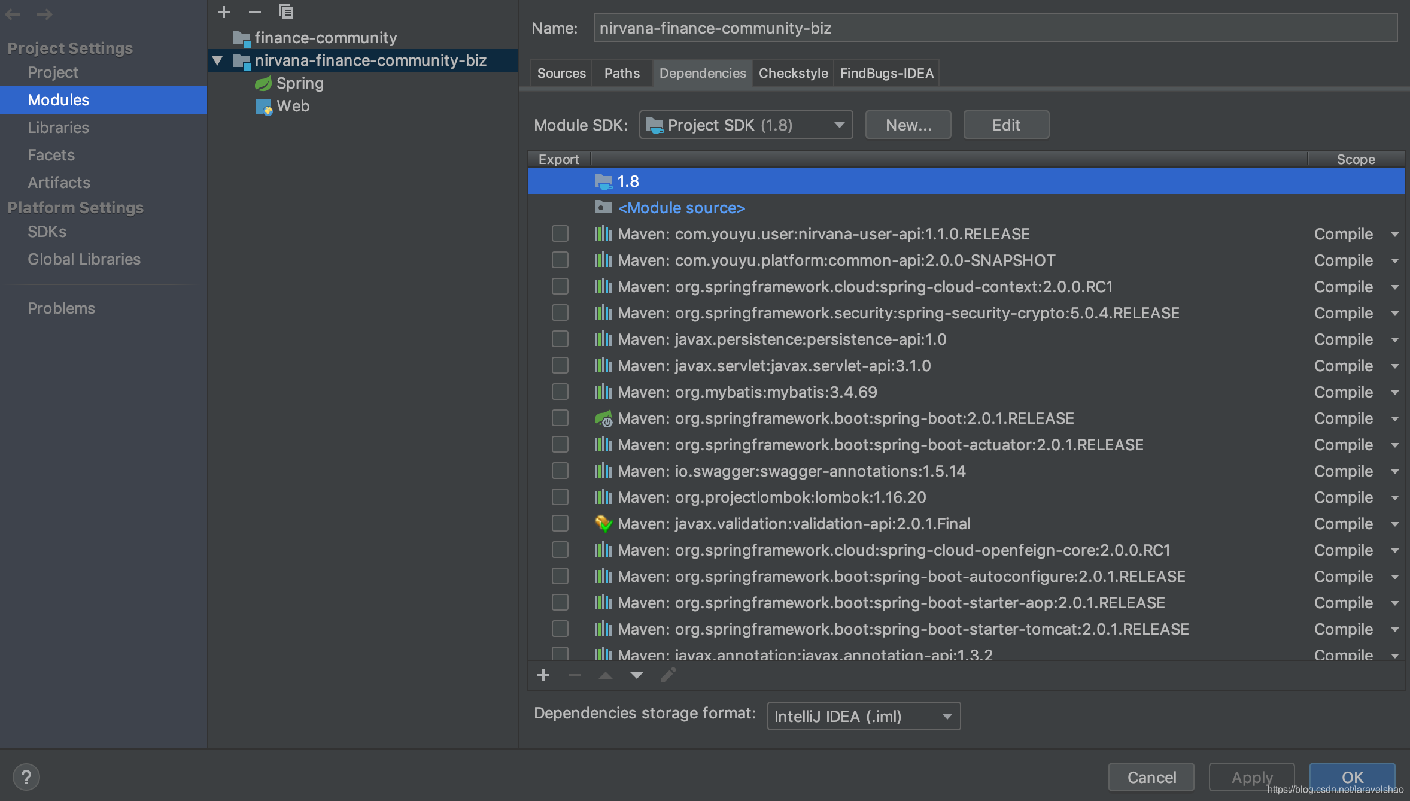The height and width of the screenshot is (801, 1410).
Task: Open the Module SDK dropdown
Action: tap(746, 125)
